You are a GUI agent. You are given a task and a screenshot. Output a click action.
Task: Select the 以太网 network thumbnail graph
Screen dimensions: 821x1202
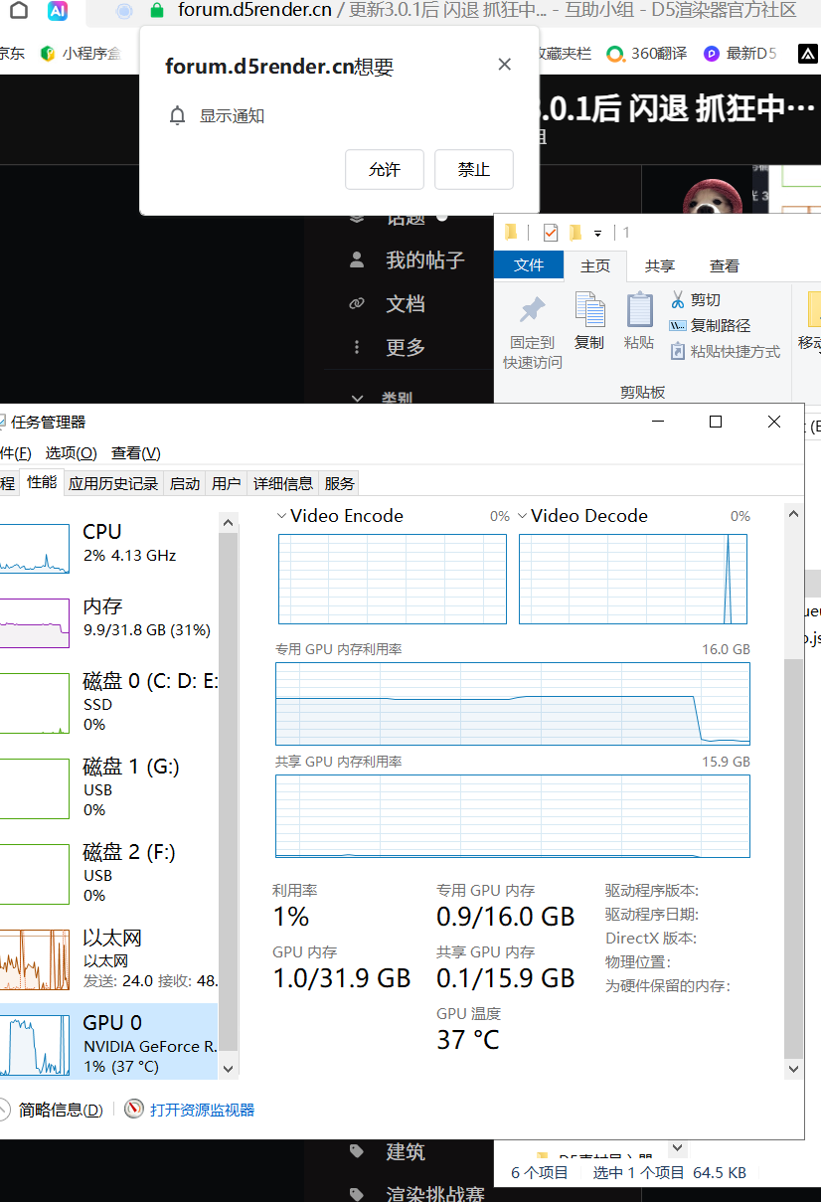coord(34,958)
